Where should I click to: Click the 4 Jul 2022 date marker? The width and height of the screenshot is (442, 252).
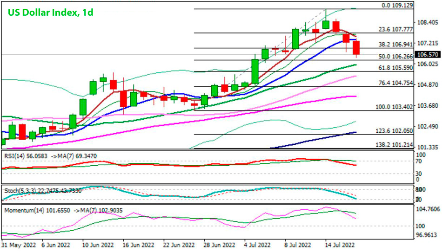point(256,245)
